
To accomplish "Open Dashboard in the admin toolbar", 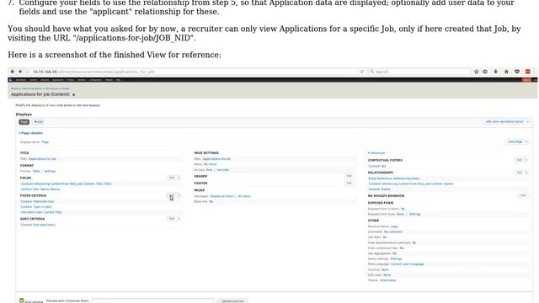I will pyautogui.click(x=20, y=80).
